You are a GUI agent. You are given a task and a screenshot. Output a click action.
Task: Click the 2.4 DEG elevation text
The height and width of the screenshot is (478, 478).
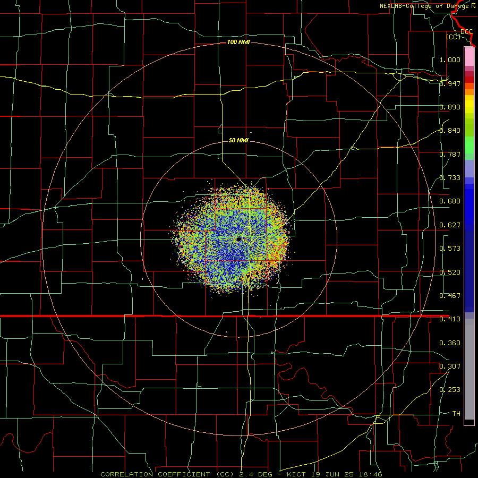pos(256,474)
